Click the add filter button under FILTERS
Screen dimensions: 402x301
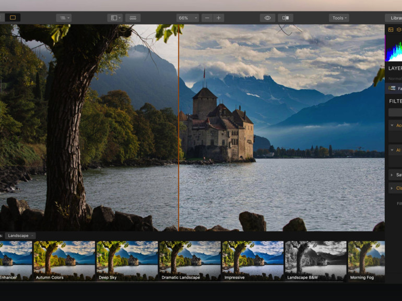[395, 112]
